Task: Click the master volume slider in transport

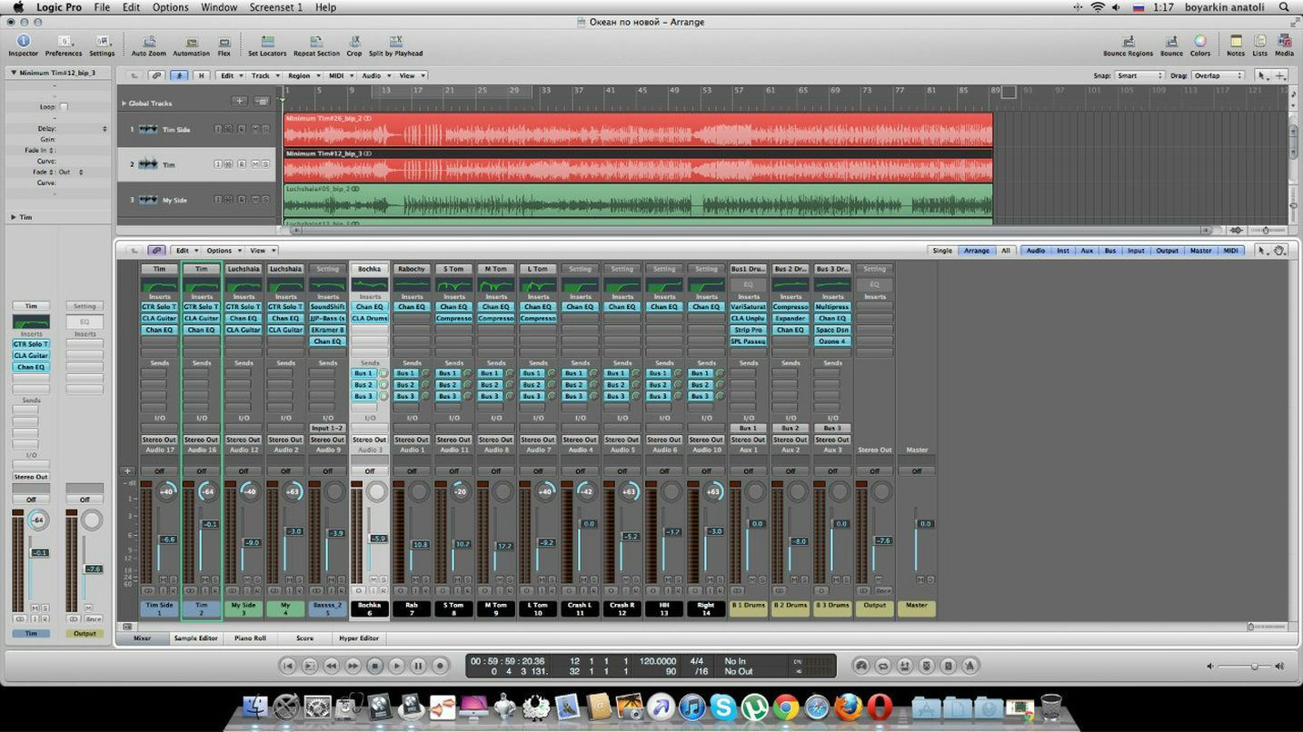Action: (1253, 667)
